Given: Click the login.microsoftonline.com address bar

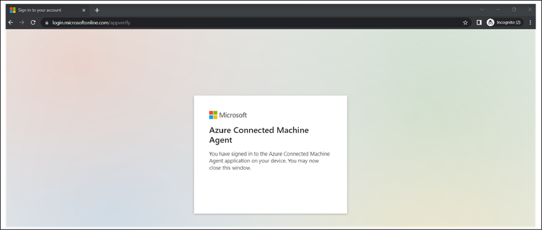Looking at the screenshot, I should pos(256,22).
